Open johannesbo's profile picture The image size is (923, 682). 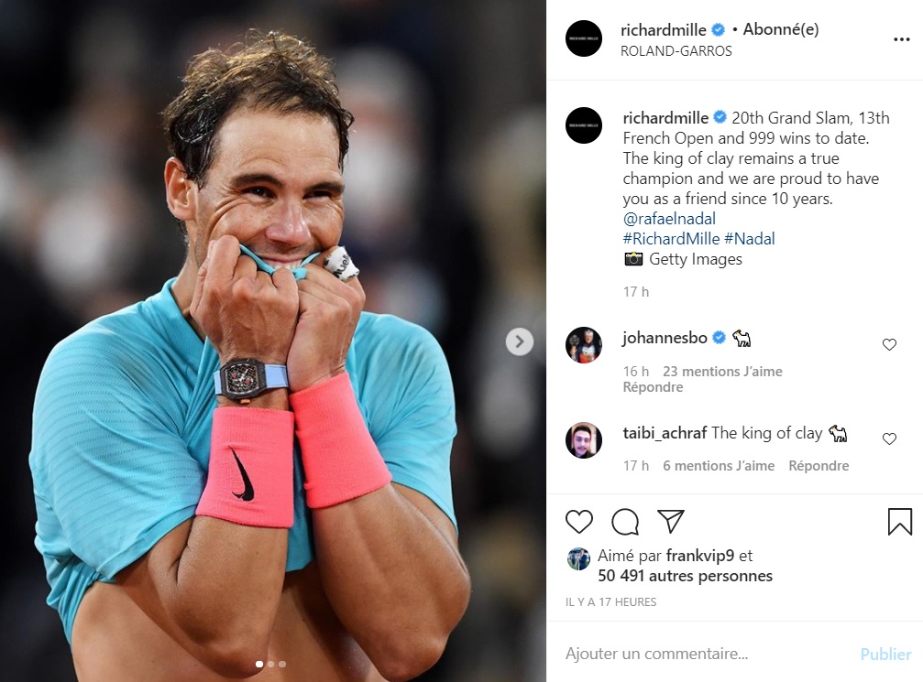583,345
